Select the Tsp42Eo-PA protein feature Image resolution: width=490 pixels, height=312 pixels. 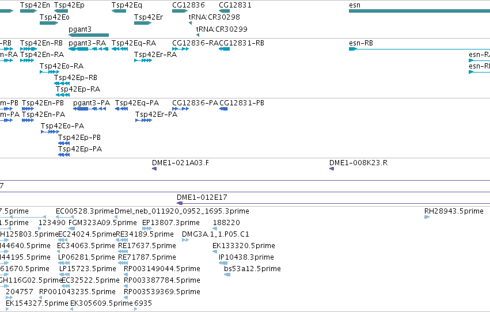click(50, 132)
